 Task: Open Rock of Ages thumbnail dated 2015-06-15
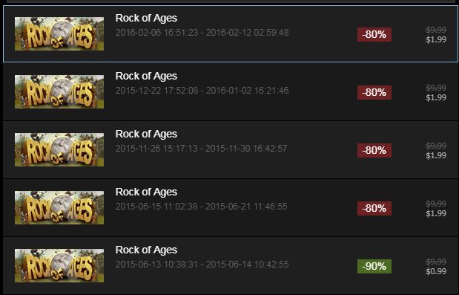tap(59, 207)
